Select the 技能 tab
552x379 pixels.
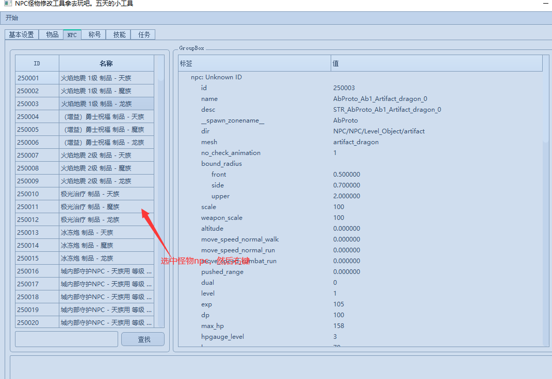119,35
